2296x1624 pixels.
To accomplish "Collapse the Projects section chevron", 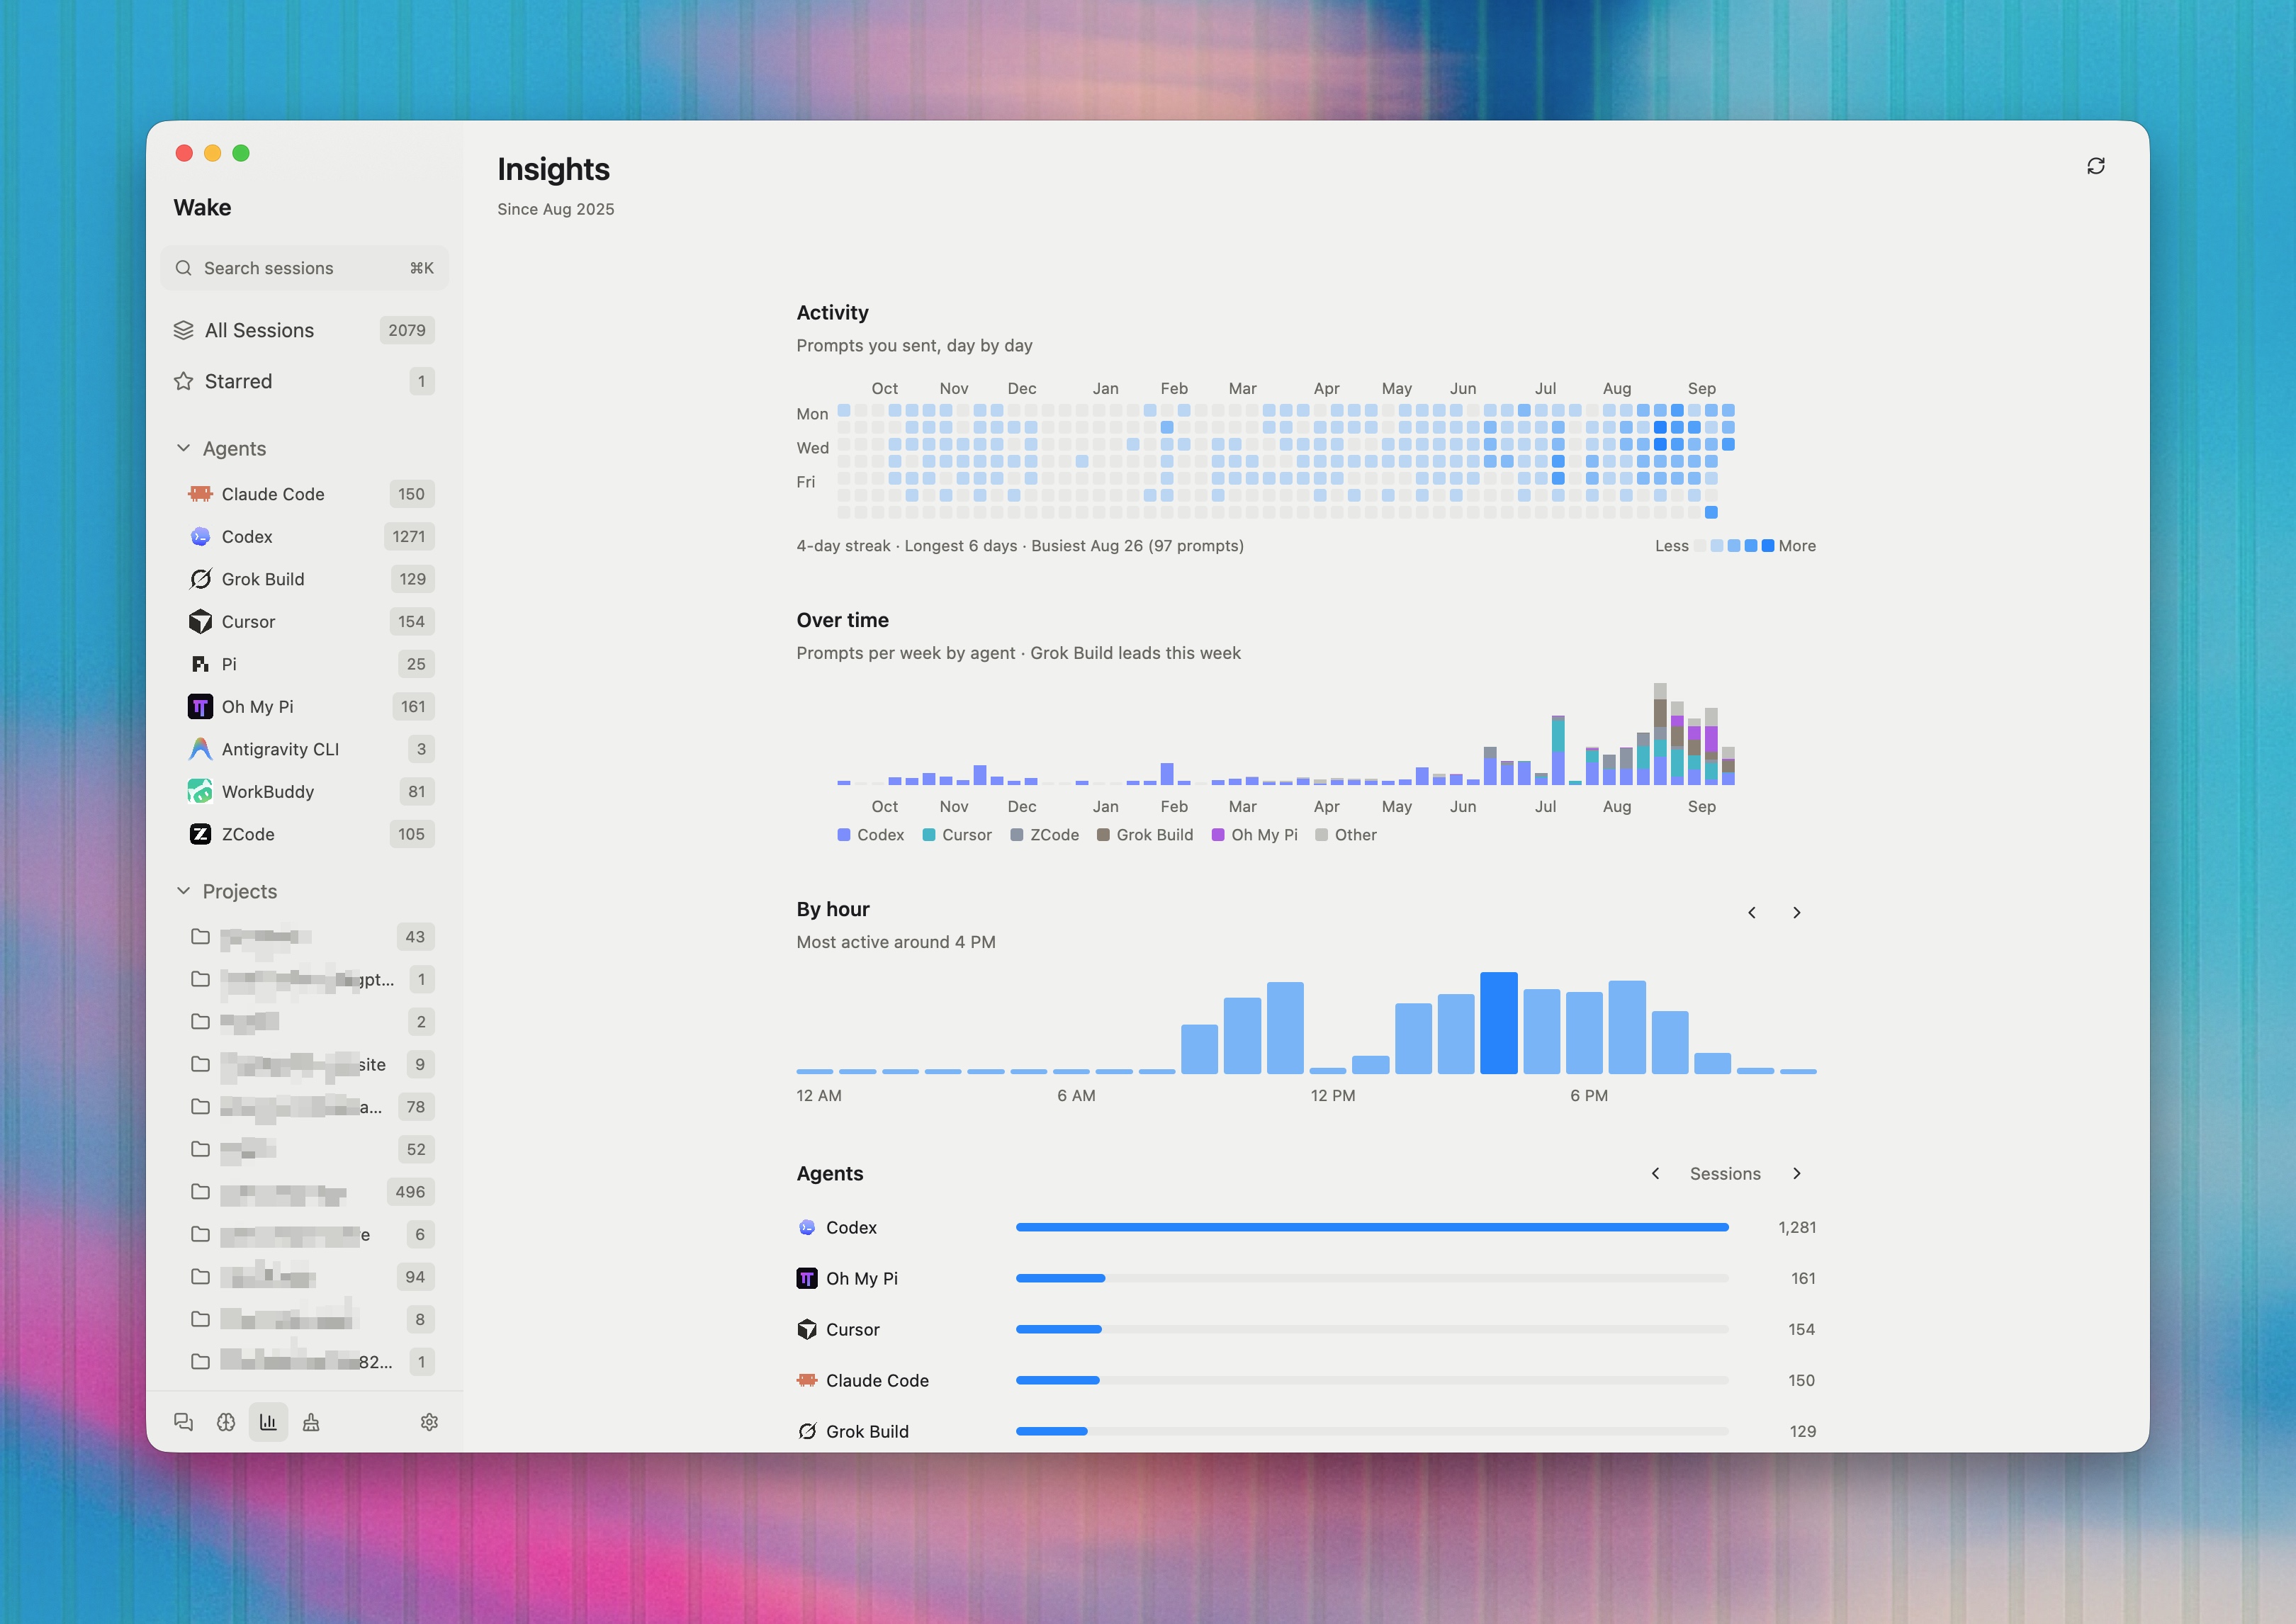I will point(183,891).
